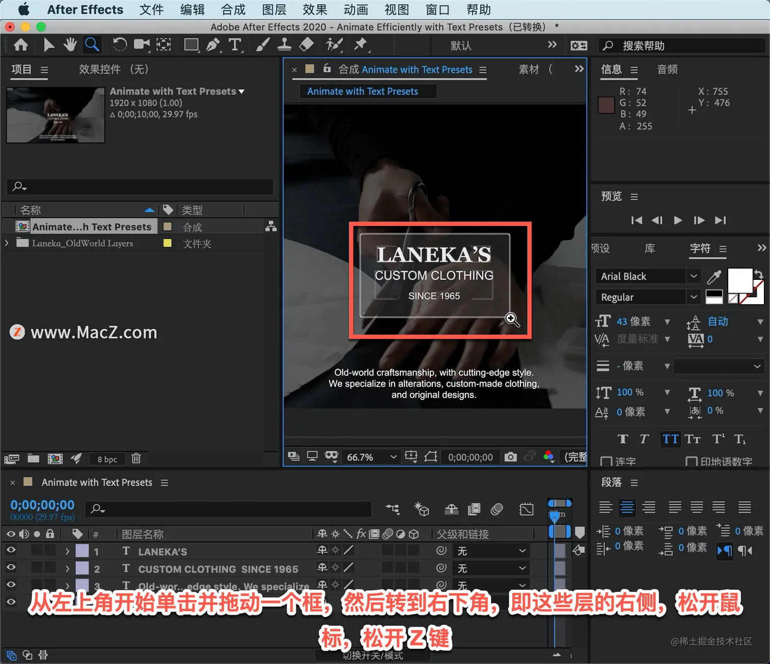Click the Project panel search field

click(x=140, y=186)
